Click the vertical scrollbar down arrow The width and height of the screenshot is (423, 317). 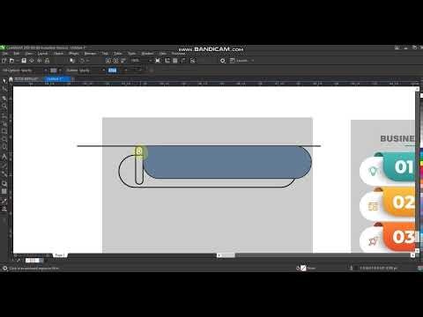[x=417, y=250]
